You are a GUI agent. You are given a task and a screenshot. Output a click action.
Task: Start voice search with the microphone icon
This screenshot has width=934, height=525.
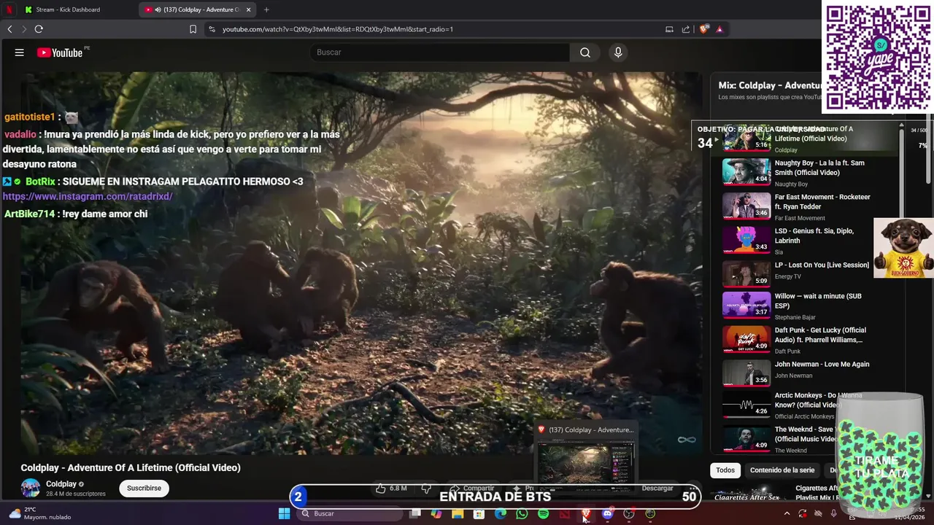tap(618, 52)
